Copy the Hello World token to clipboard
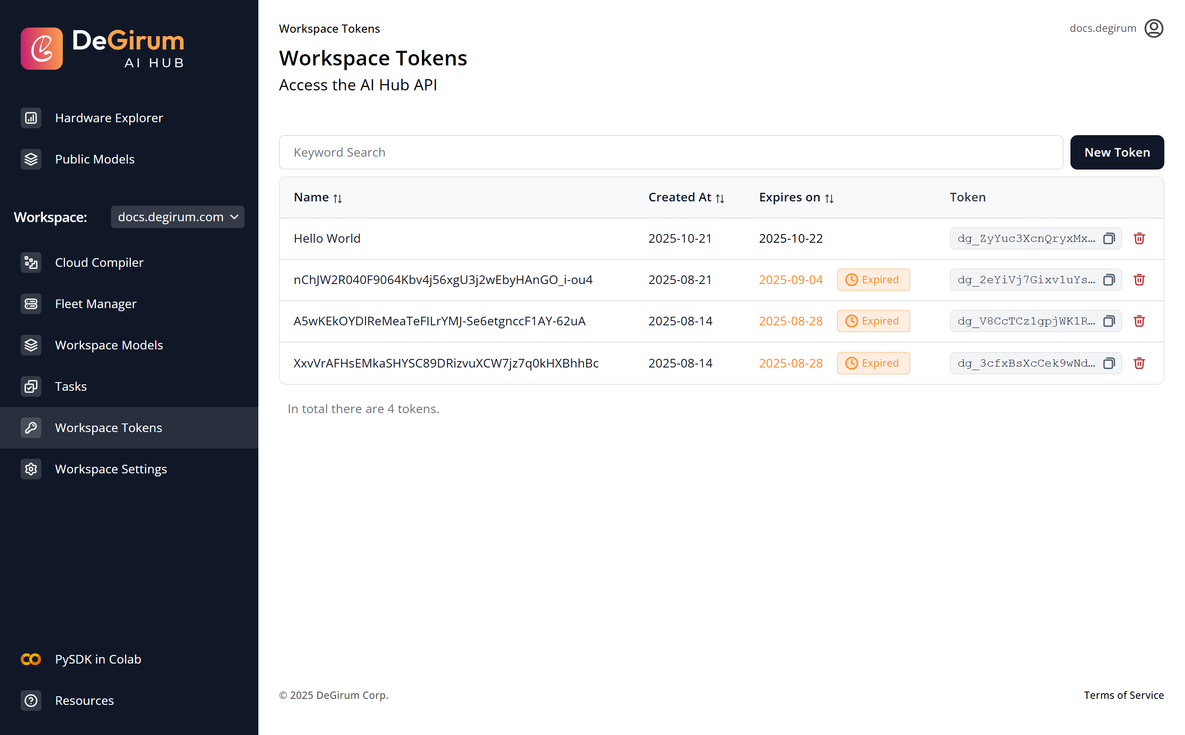 (x=1109, y=238)
